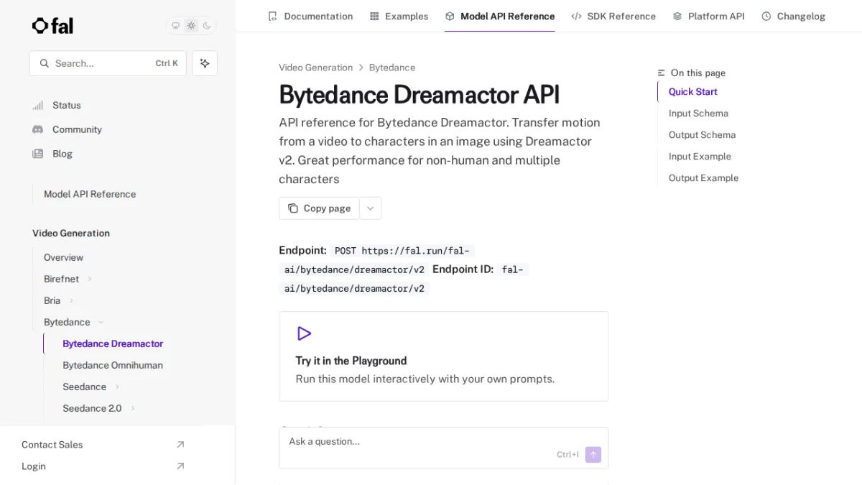Open Try it in the Playground card

tap(443, 356)
